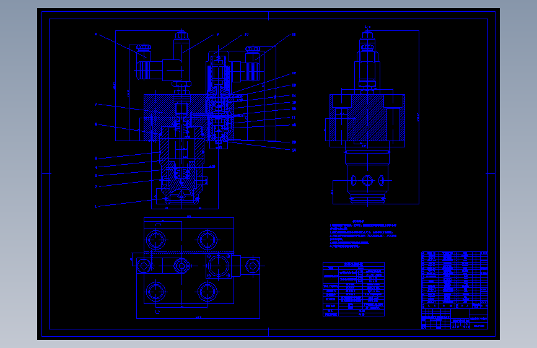Viewport: 537px width, 348px height.
Task: Select part balloon number 19
Action: pyautogui.click(x=294, y=142)
